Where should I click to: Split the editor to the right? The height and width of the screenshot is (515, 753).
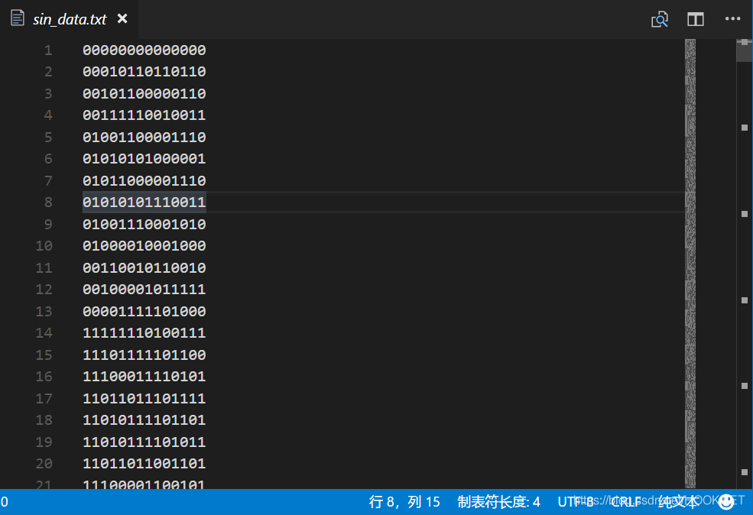coord(696,19)
